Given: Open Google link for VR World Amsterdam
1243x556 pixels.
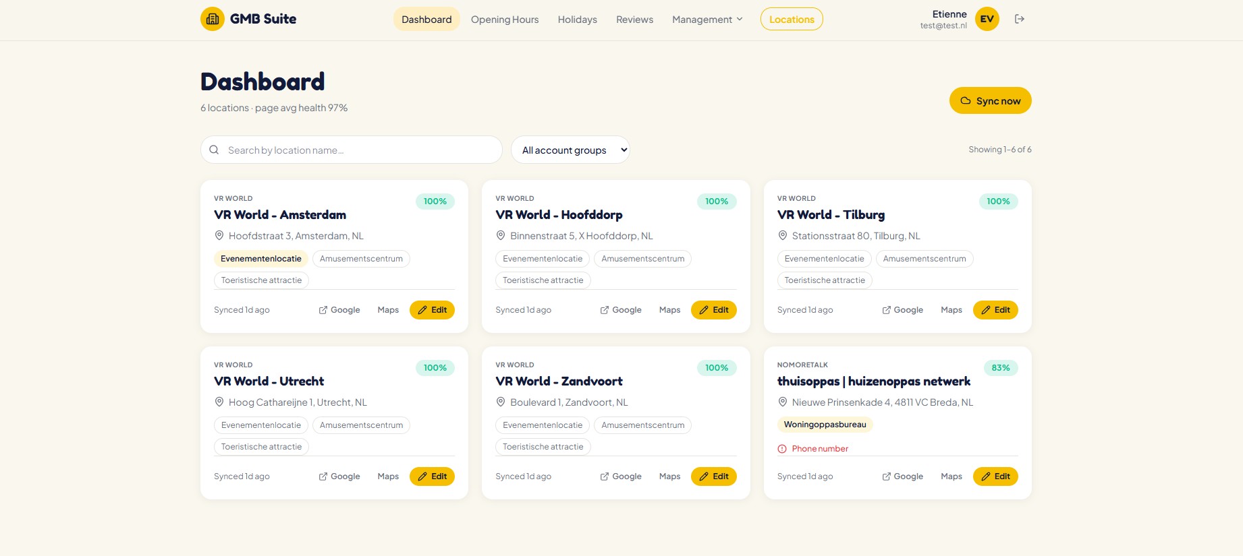Looking at the screenshot, I should (x=339, y=310).
